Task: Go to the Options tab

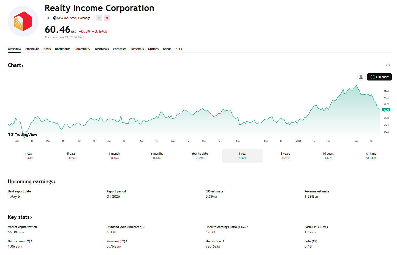Action: coord(153,49)
